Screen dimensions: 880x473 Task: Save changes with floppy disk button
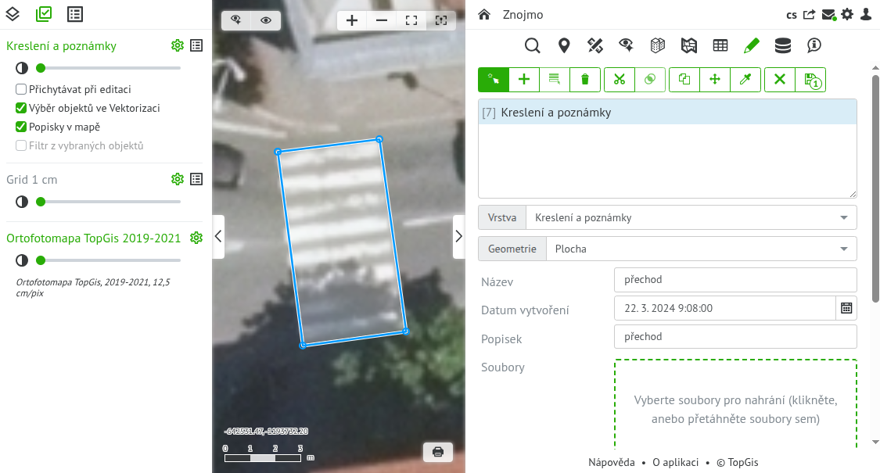point(810,80)
